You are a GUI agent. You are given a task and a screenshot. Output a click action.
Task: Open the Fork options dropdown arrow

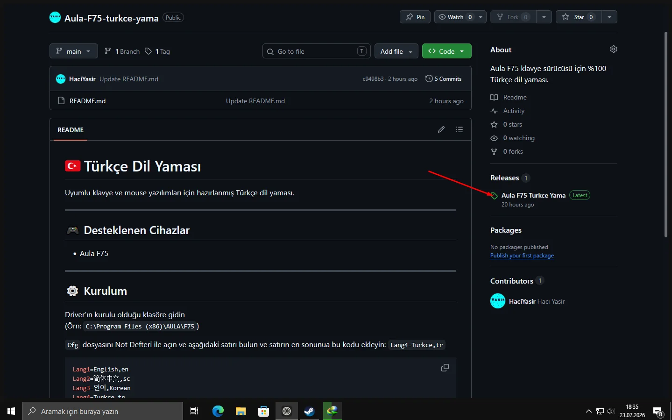point(544,17)
